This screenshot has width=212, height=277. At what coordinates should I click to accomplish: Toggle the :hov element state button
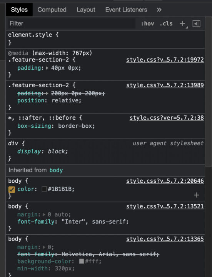click(147, 23)
